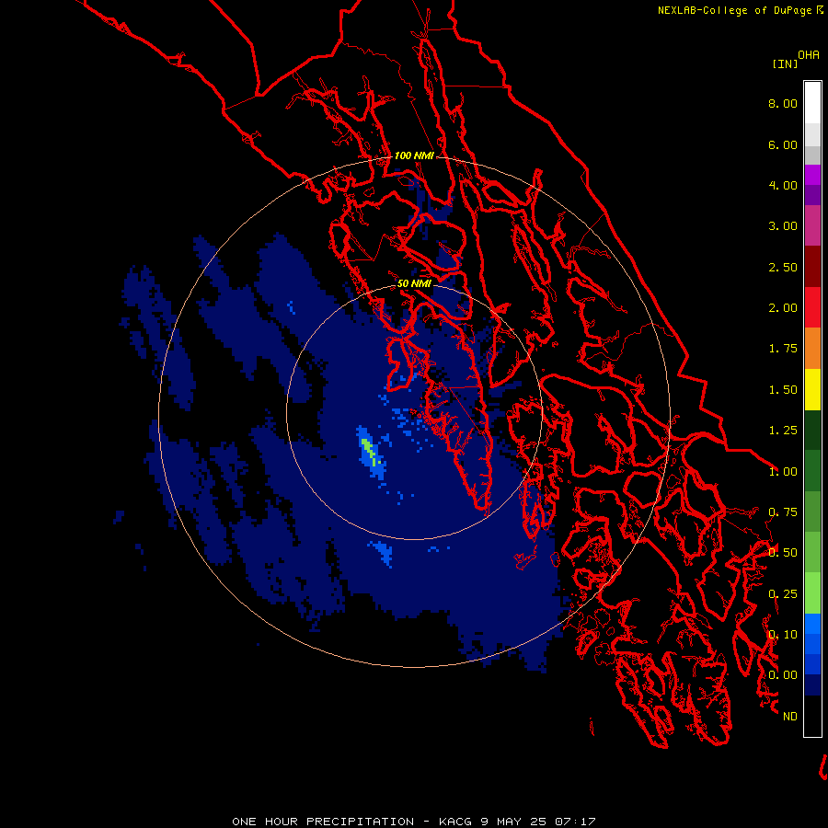Select the 1.25 legend value
828x828 pixels.
pyautogui.click(x=783, y=431)
